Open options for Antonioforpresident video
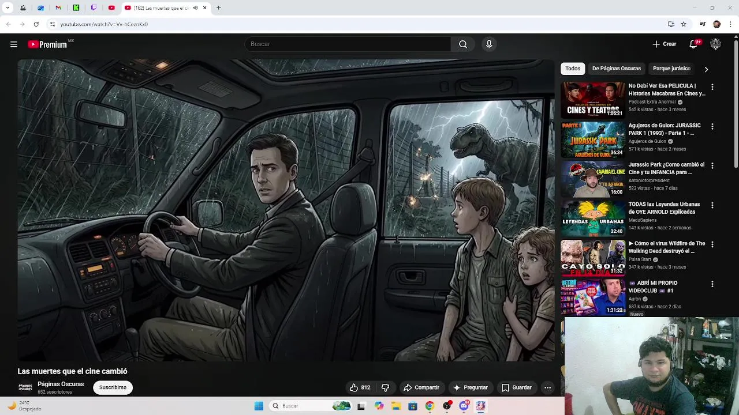 coord(712,166)
